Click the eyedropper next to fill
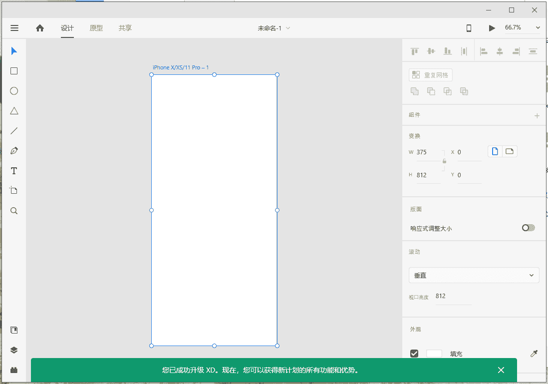Viewport: 548px width, 384px height. 534,354
